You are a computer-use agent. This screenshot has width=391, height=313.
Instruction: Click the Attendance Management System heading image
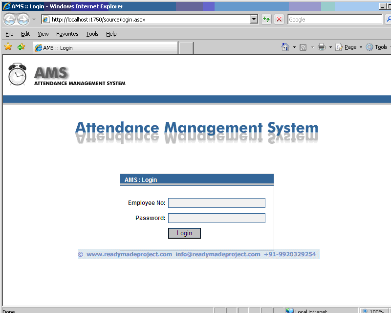[197, 132]
